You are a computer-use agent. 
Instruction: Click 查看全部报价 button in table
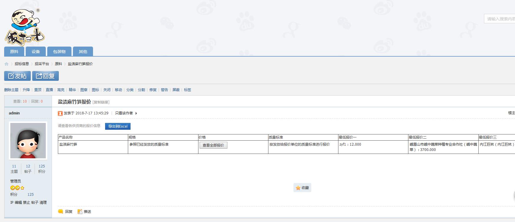(x=213, y=145)
